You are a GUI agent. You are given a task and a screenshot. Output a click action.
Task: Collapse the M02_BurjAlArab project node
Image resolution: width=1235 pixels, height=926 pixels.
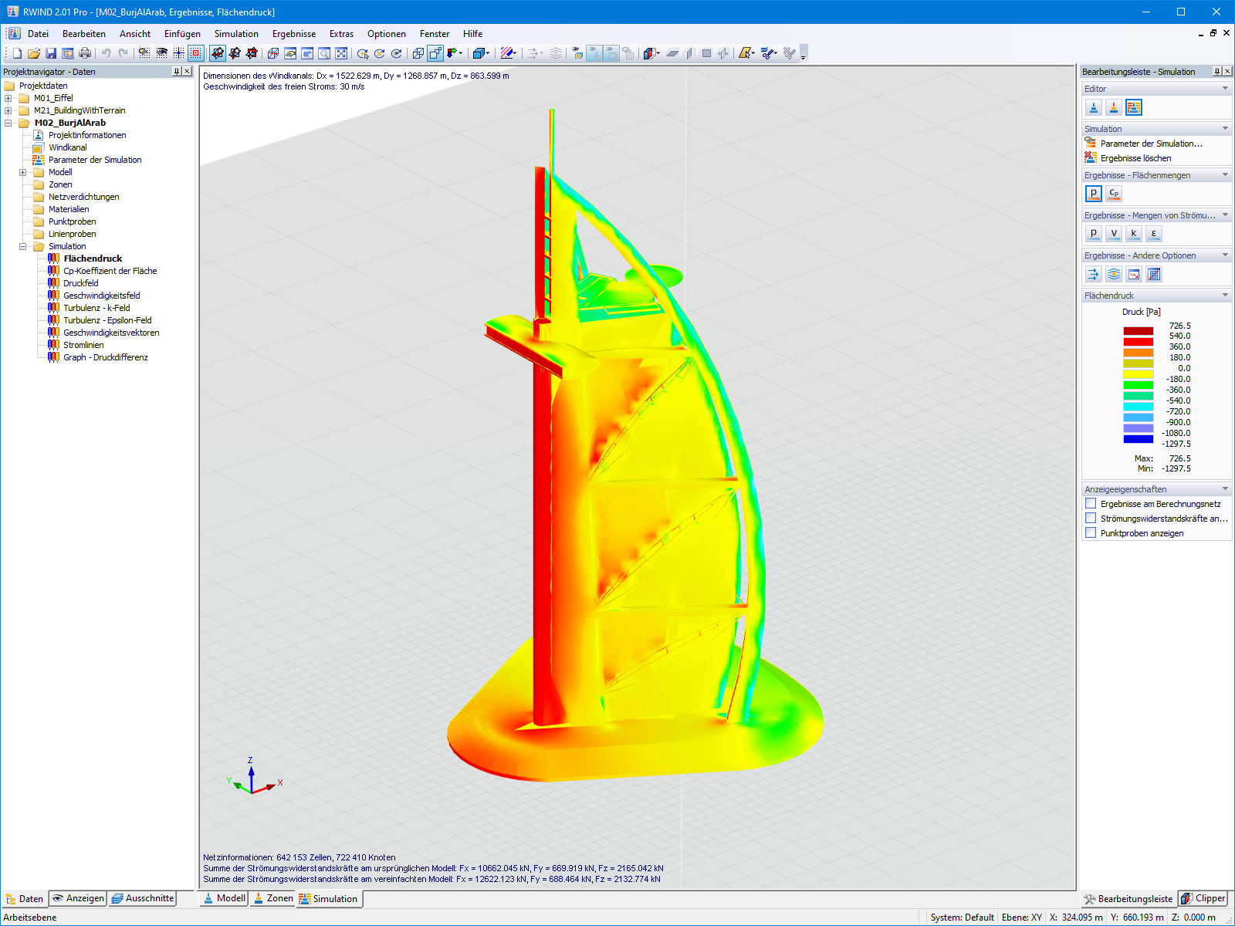click(x=8, y=123)
